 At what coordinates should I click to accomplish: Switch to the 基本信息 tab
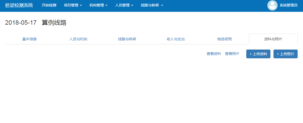[x=30, y=39]
